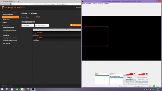Image resolution: width=162 pixels, height=91 pixels.
Task: Click the Yandex 'Я' icon beside the address bar
Action: point(10,4)
